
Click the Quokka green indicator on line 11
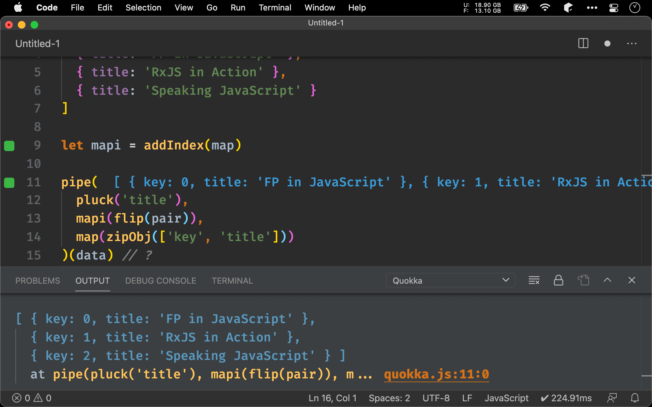coord(9,183)
